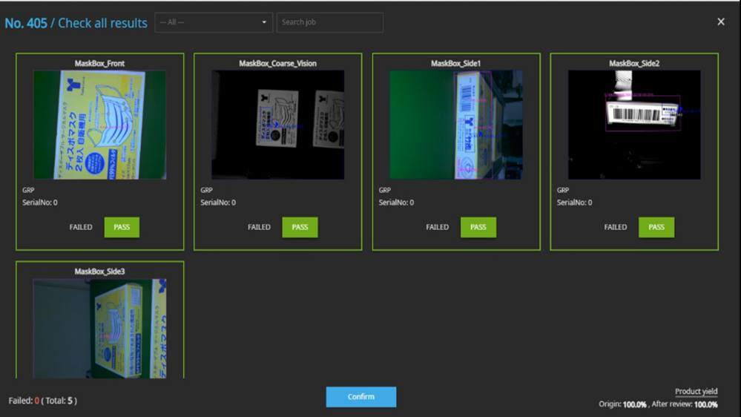Select FAILED for MaskBox_Side1

[437, 227]
